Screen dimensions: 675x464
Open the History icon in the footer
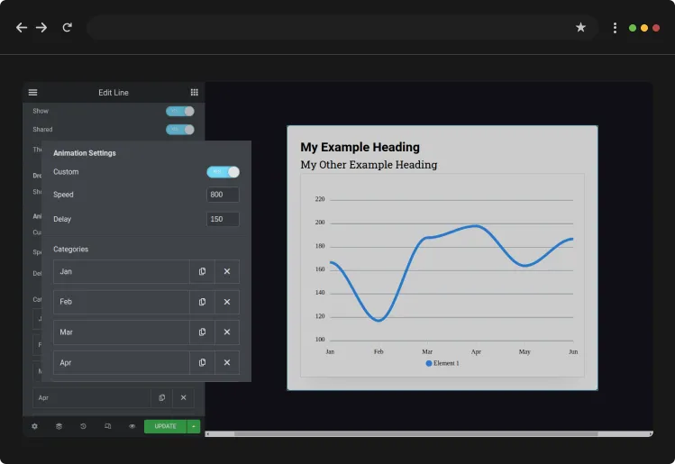[83, 426]
